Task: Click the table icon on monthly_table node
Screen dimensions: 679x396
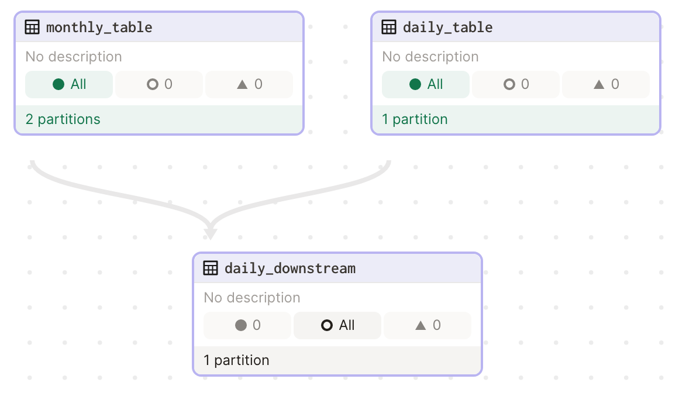Action: [x=32, y=26]
